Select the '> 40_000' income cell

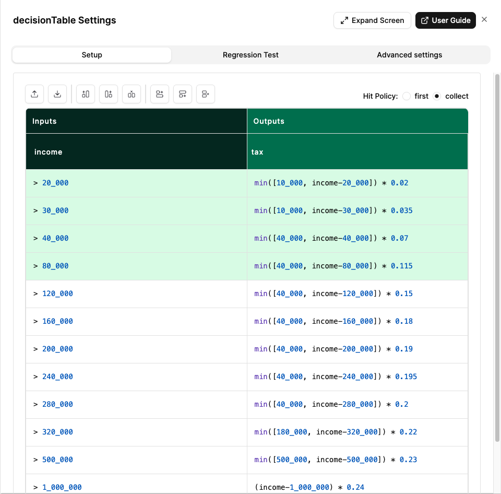[136, 239]
